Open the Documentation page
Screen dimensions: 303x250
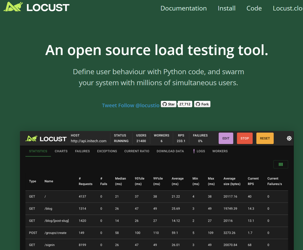[x=183, y=8]
